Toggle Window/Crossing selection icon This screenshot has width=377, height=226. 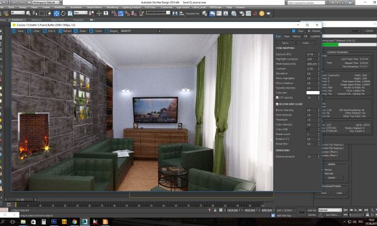click(x=48, y=13)
